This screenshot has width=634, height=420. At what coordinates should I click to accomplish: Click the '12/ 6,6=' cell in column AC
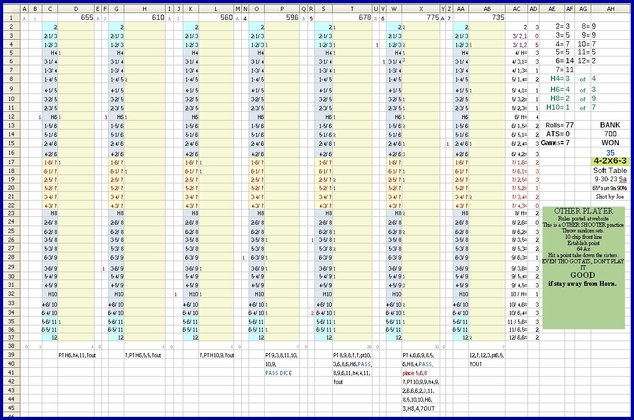coord(516,337)
